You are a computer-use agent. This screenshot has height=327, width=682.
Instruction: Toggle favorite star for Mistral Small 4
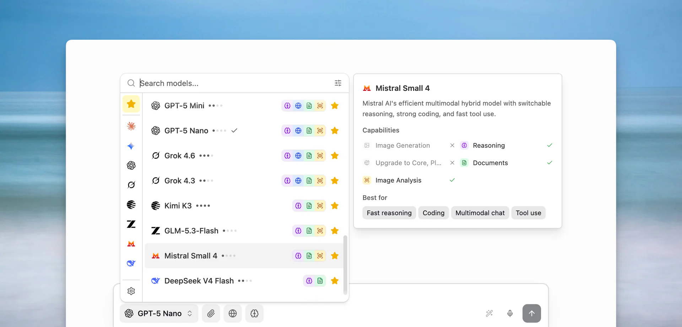coord(335,256)
